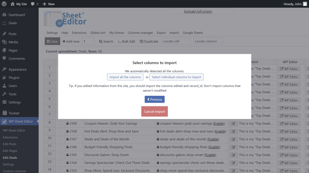This screenshot has width=309, height=173.
Task: Focus the Locate column field
Action: click(x=208, y=42)
